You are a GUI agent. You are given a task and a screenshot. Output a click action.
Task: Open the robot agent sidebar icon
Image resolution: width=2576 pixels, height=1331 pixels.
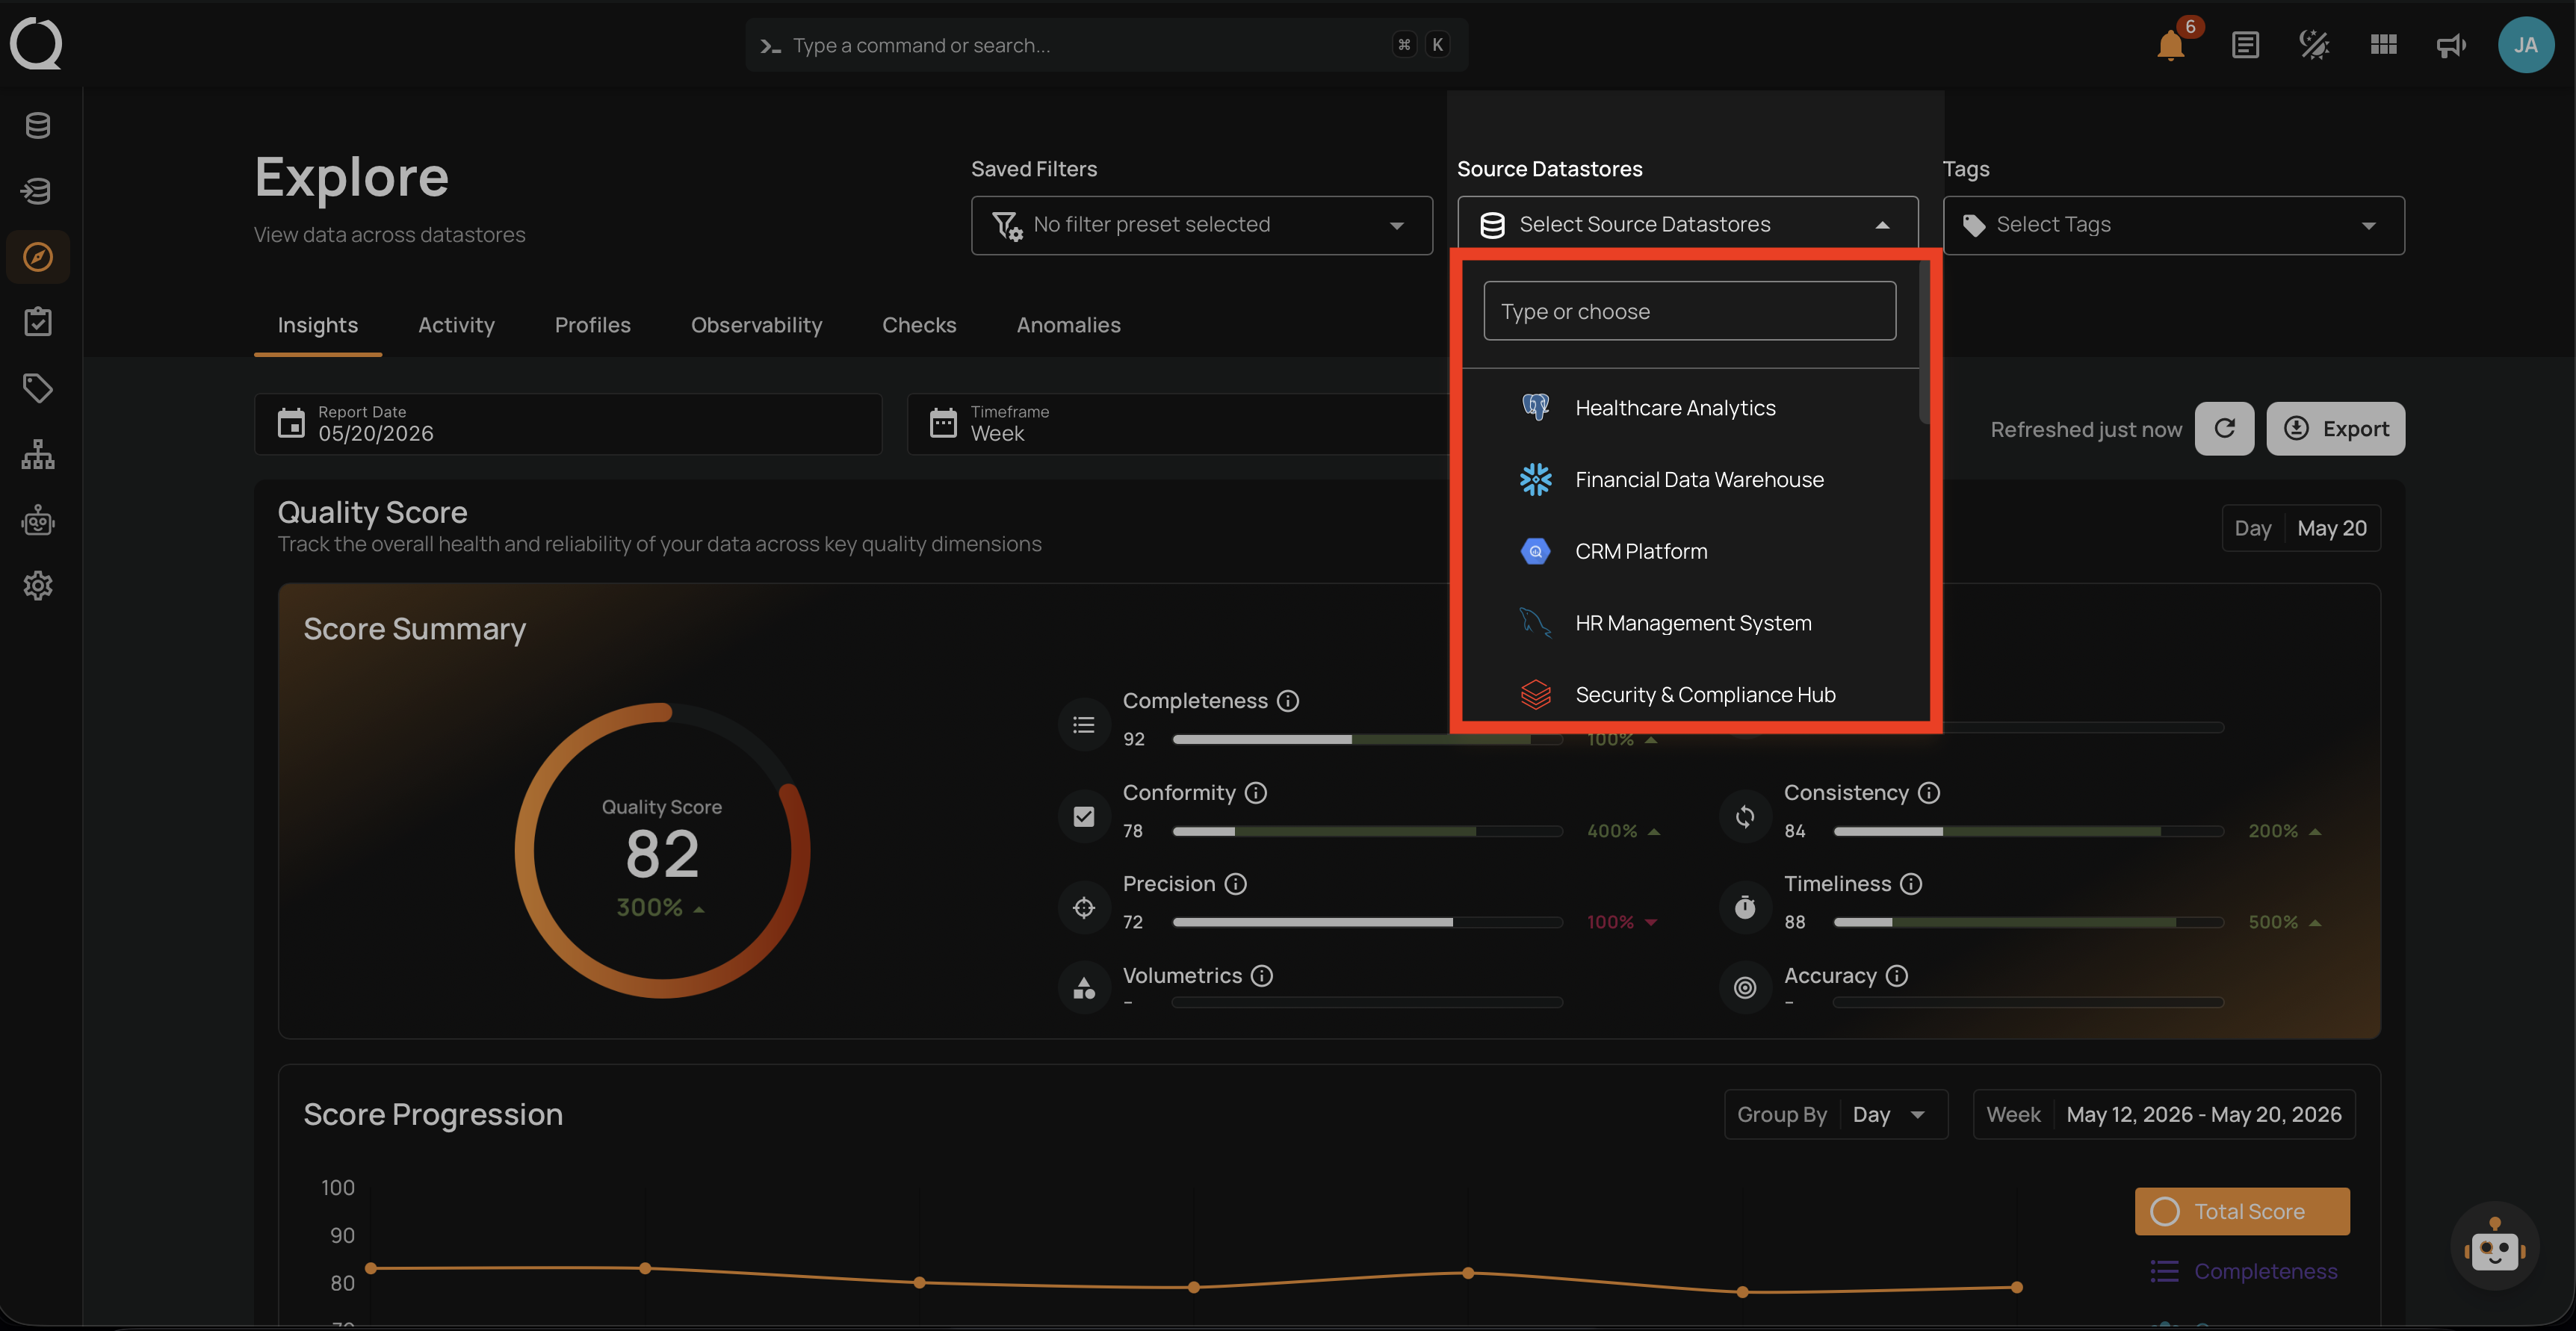tap(38, 520)
